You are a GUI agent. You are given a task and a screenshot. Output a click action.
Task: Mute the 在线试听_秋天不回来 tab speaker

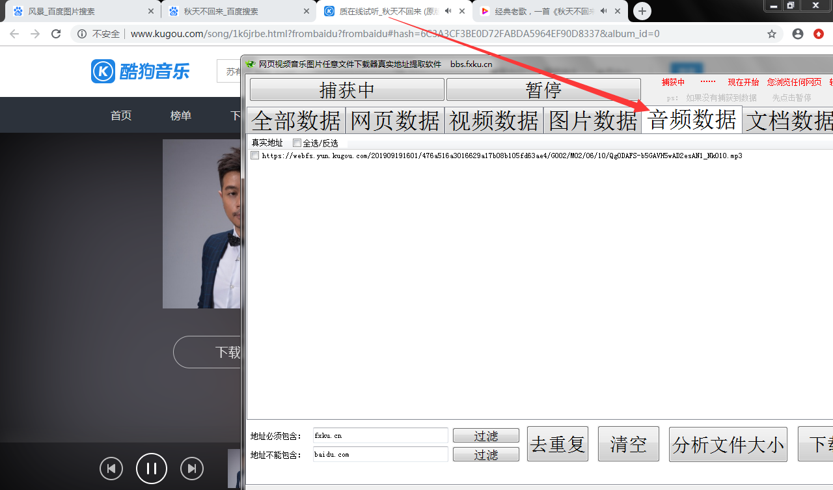[x=448, y=11]
